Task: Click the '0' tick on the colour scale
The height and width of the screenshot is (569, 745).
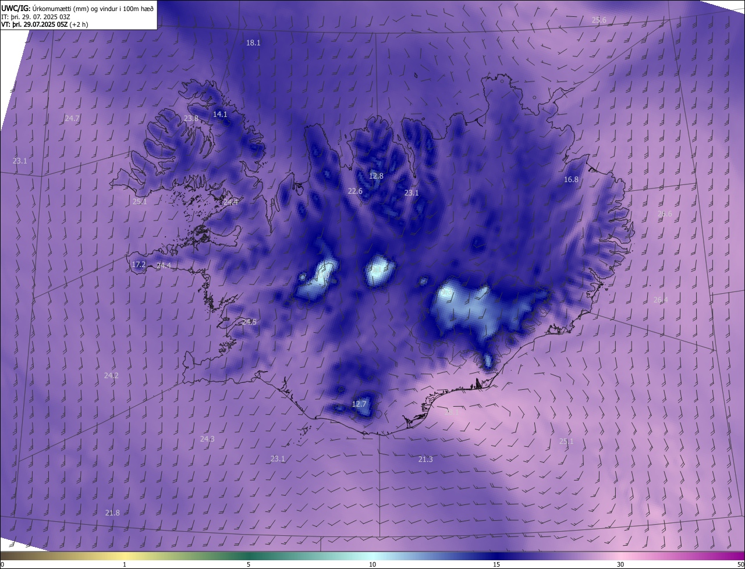Action: [x=2, y=565]
